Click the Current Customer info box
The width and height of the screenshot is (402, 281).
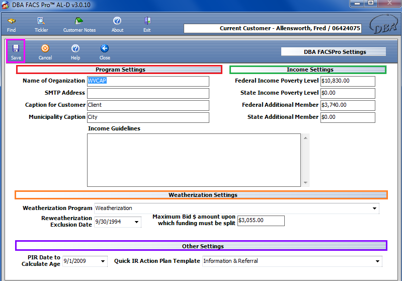273,28
